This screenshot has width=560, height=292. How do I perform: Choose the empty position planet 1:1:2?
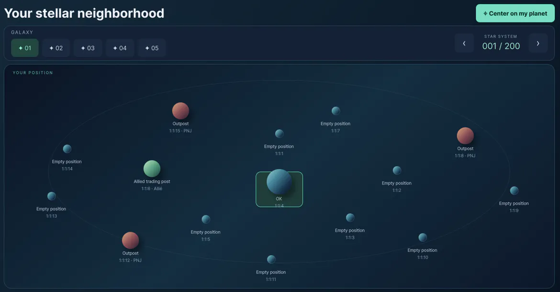pyautogui.click(x=397, y=170)
